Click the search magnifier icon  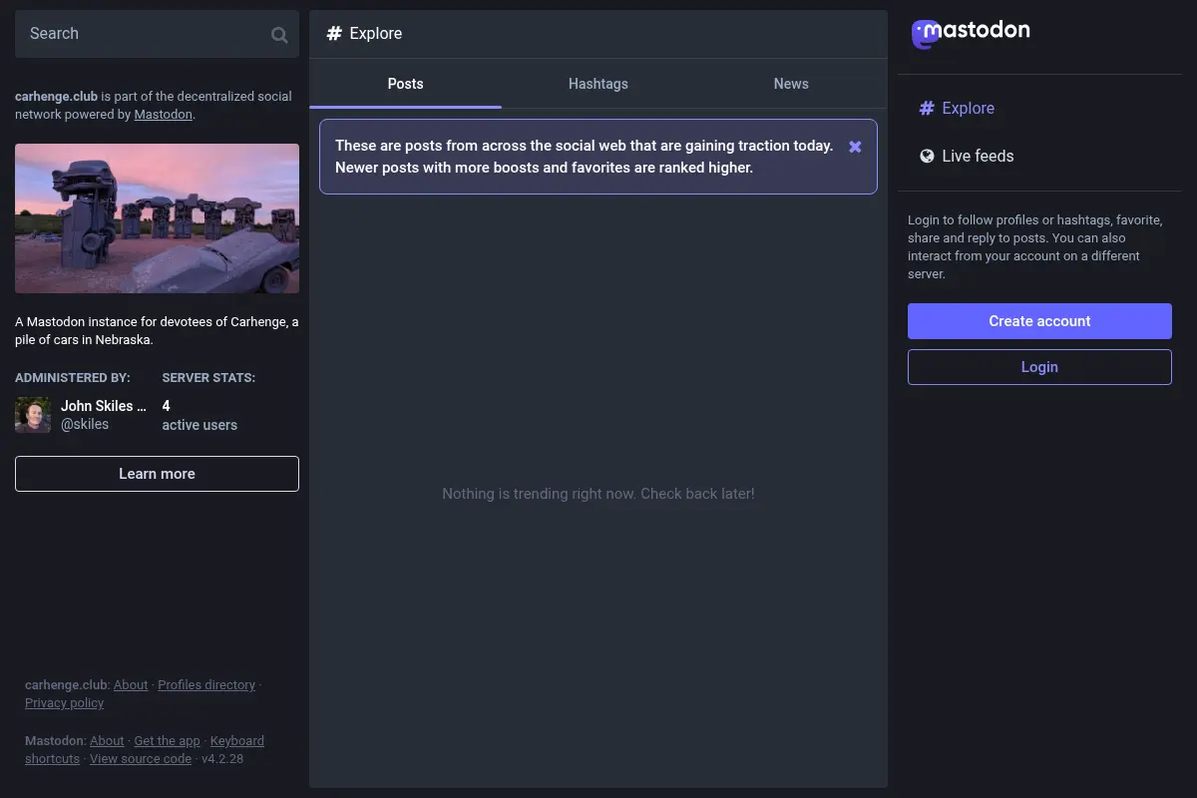point(279,35)
